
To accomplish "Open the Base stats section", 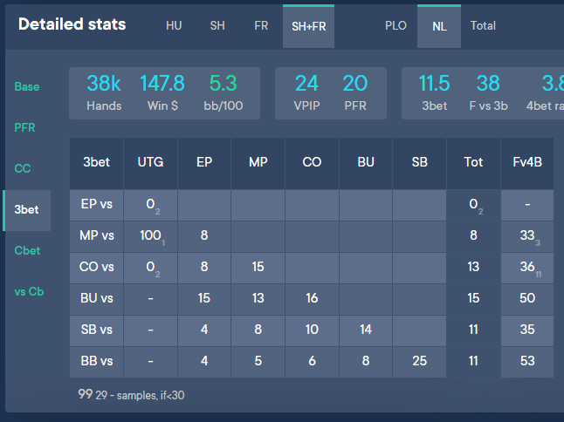I will point(27,86).
